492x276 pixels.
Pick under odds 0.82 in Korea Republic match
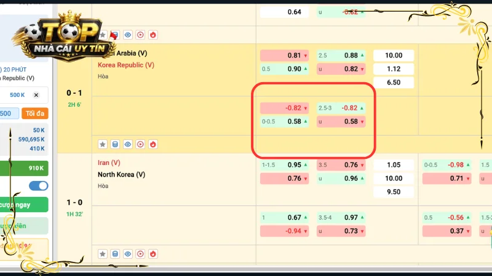tap(341, 69)
